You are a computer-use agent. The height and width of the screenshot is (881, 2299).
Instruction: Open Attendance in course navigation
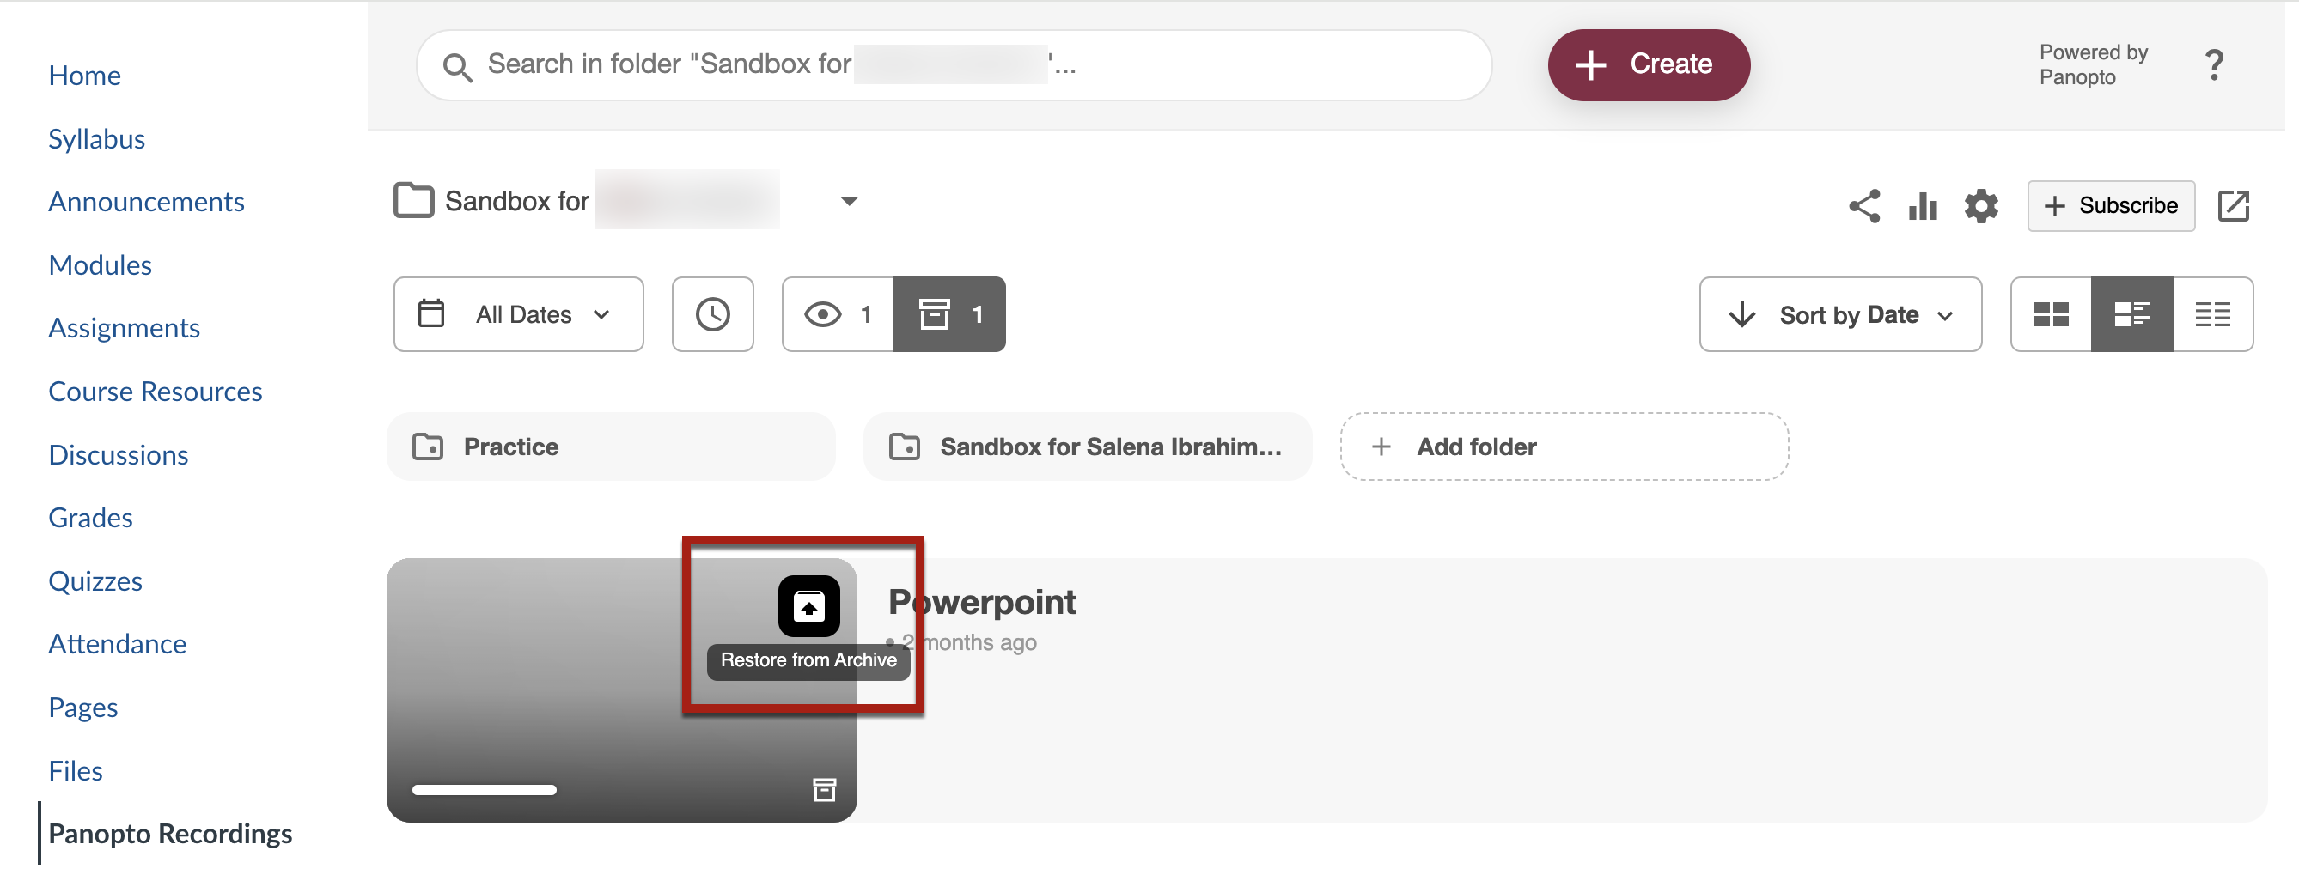click(x=118, y=644)
